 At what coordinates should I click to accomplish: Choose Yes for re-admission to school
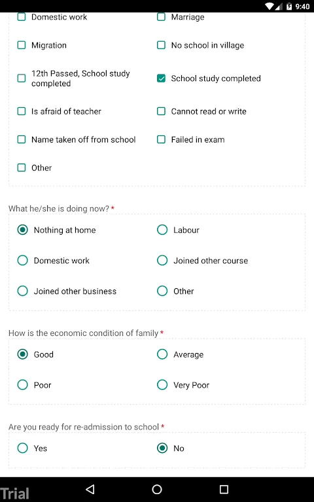[x=22, y=448]
